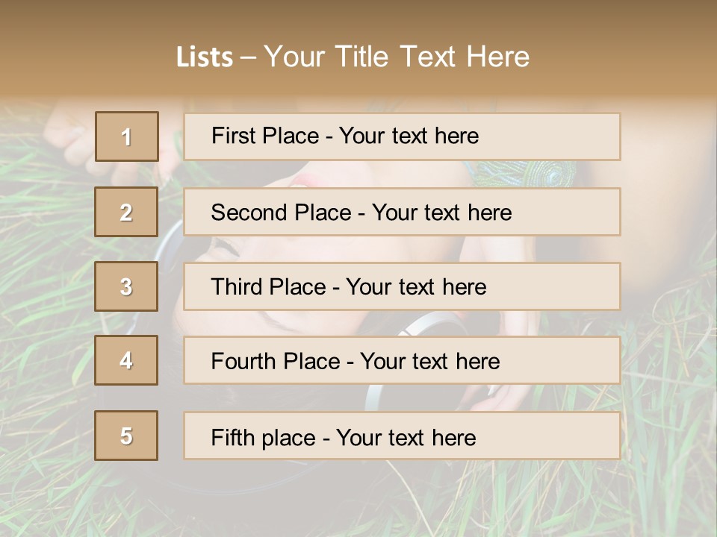Click the number 1 box
Image resolution: width=717 pixels, height=537 pixels.
tap(126, 136)
